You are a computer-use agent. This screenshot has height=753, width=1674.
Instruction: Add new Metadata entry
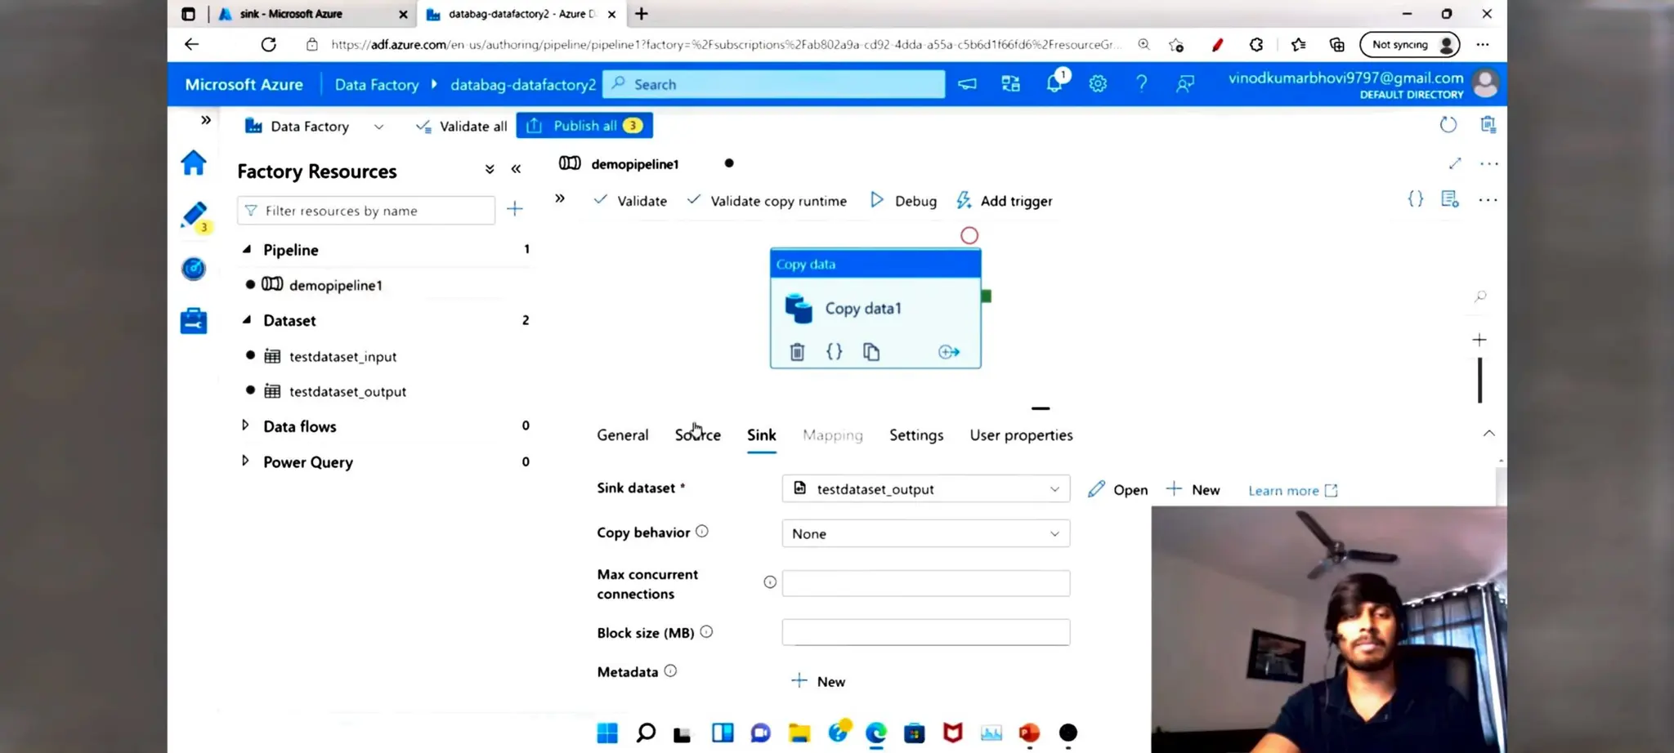pyautogui.click(x=818, y=681)
